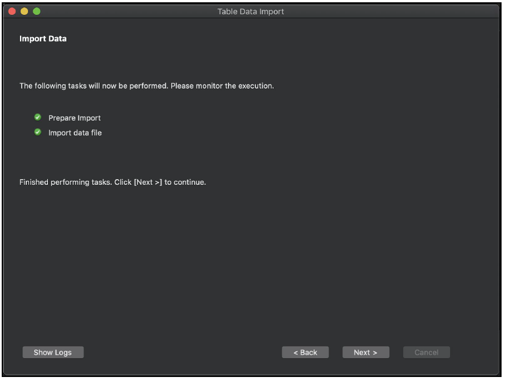The width and height of the screenshot is (505, 381).
Task: Select the Import data file task label
Action: tap(75, 133)
